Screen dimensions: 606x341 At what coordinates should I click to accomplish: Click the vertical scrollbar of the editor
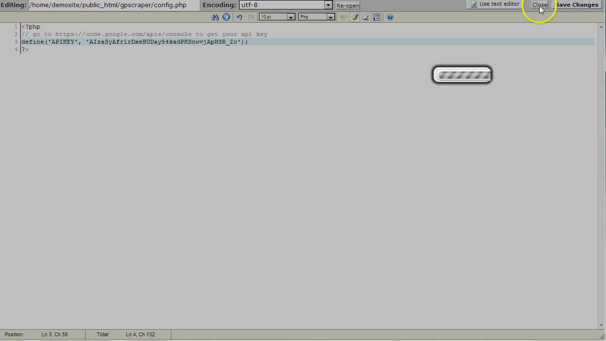click(x=602, y=175)
